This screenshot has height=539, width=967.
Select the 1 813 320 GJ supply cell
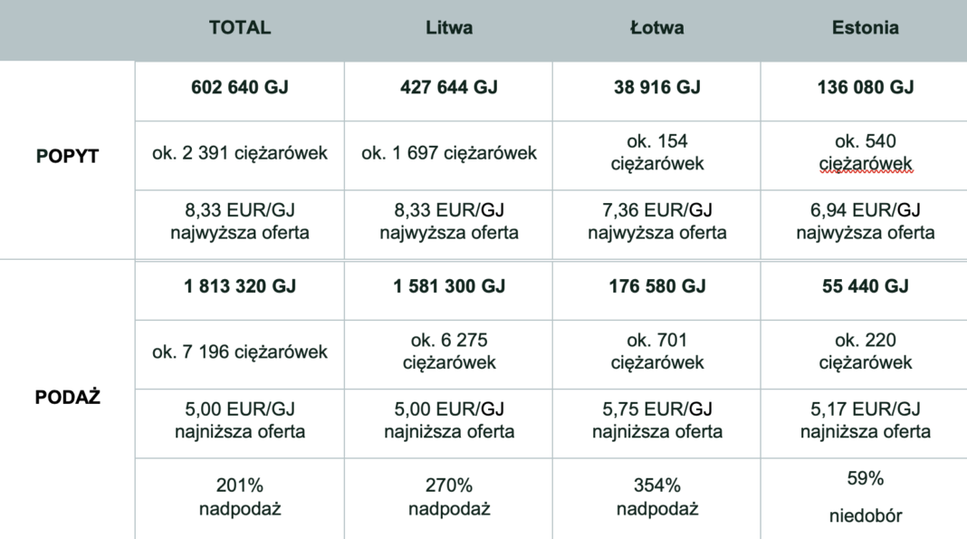click(x=239, y=291)
